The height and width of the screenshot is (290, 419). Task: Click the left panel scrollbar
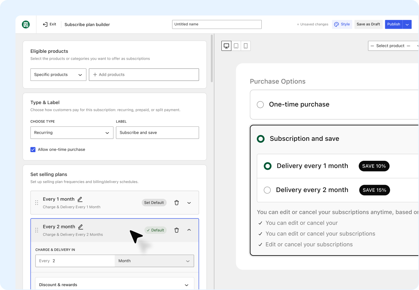(x=212, y=58)
